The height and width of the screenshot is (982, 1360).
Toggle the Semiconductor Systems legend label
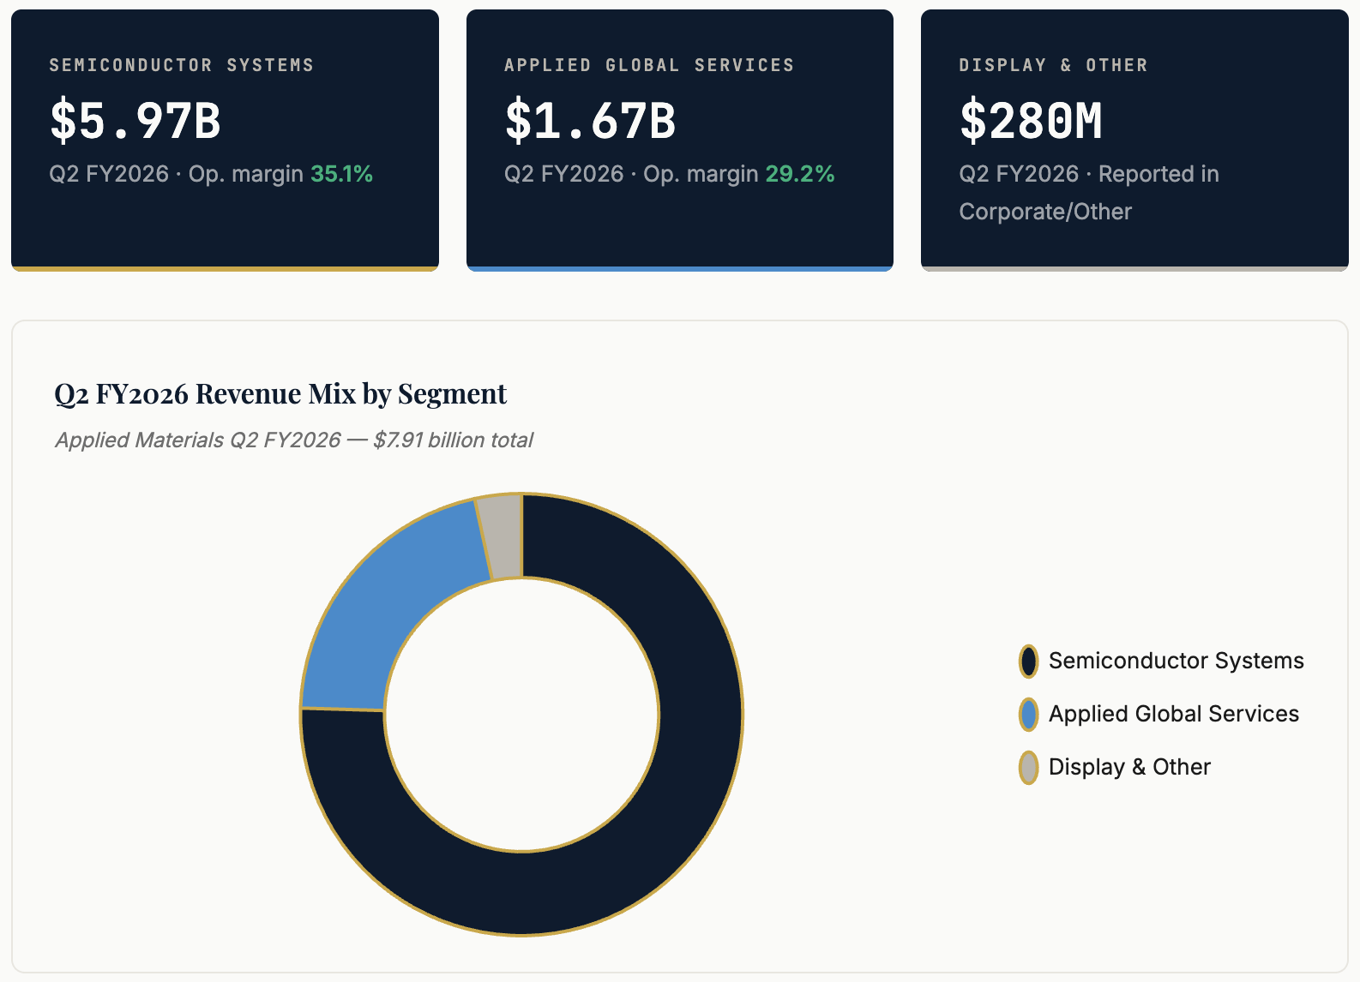pyautogui.click(x=1176, y=661)
